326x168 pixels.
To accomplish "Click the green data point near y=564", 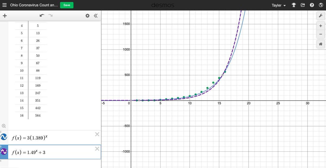I will click(225, 72).
